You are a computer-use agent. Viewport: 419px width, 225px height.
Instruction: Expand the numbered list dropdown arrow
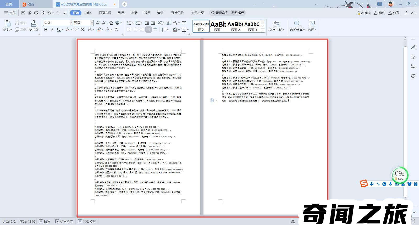(142, 23)
